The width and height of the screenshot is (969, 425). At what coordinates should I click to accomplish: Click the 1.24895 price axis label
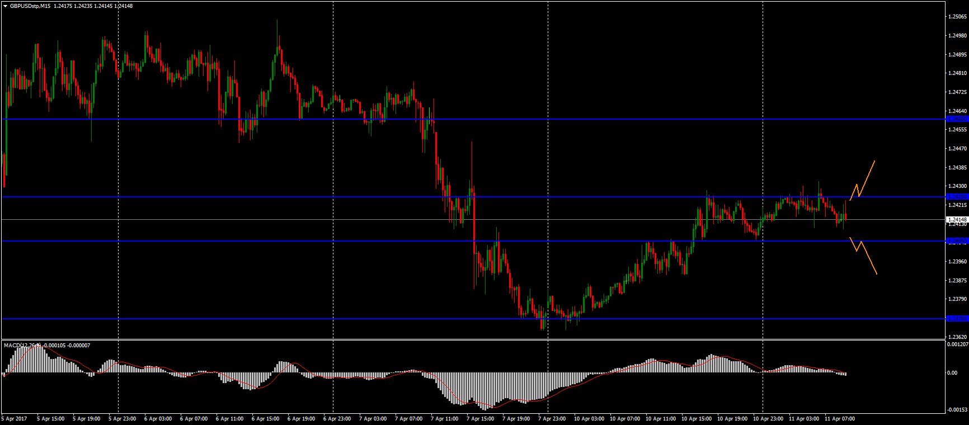tap(958, 55)
